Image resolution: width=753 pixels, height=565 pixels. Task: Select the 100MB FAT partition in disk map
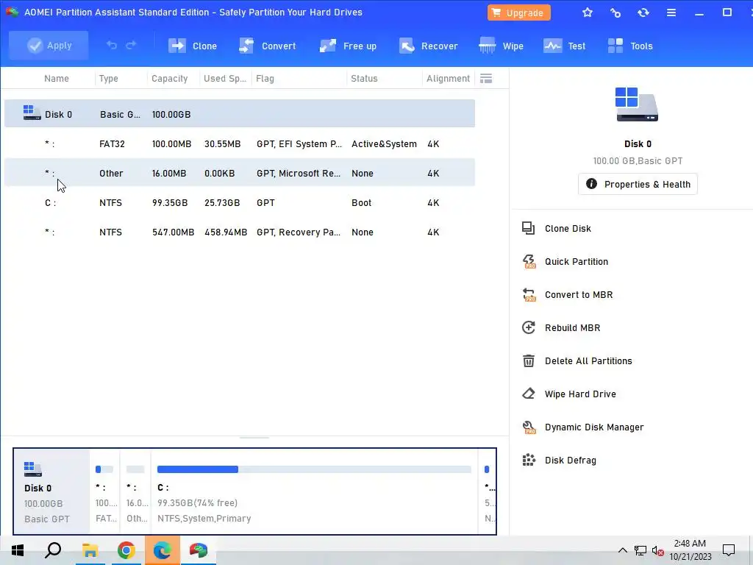104,491
